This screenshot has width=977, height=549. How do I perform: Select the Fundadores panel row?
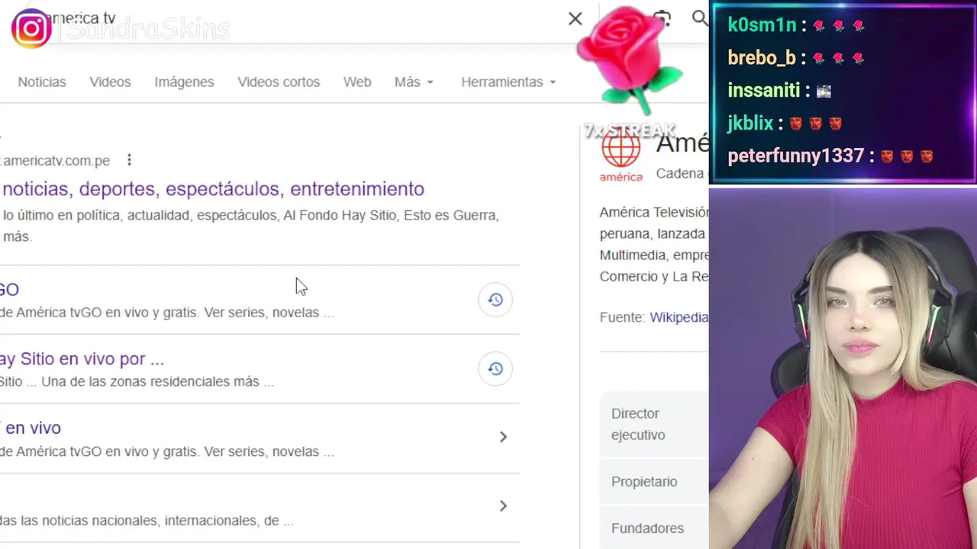pyautogui.click(x=654, y=528)
